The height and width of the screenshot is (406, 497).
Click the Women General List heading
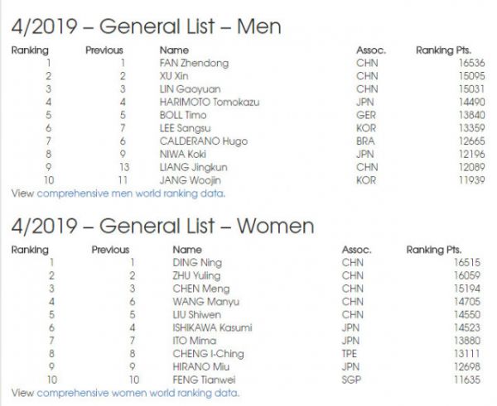click(162, 226)
